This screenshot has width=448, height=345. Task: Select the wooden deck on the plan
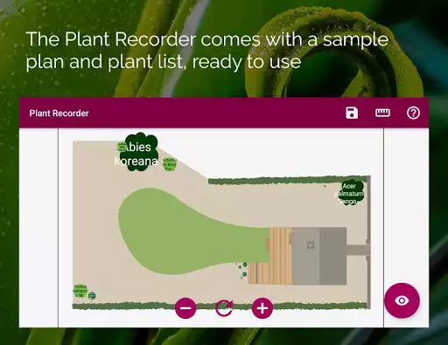coord(269,256)
